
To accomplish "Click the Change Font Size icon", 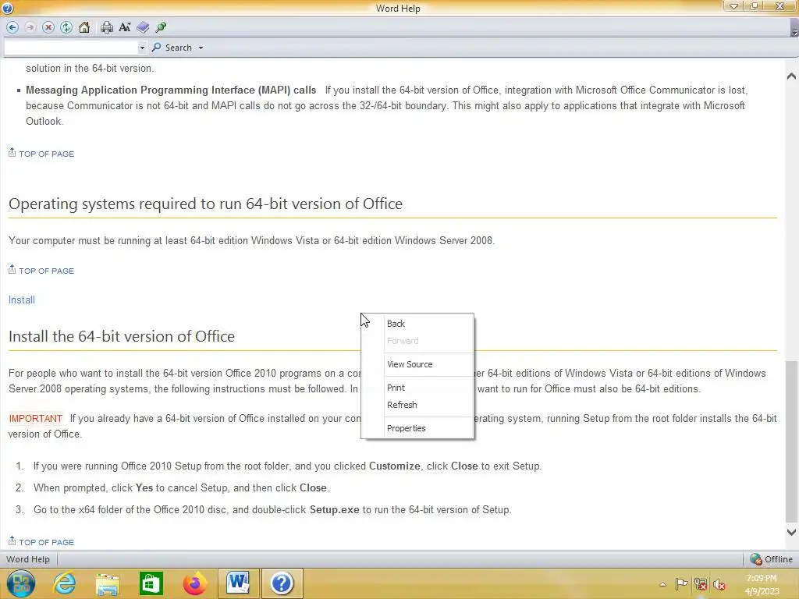I will pos(125,27).
